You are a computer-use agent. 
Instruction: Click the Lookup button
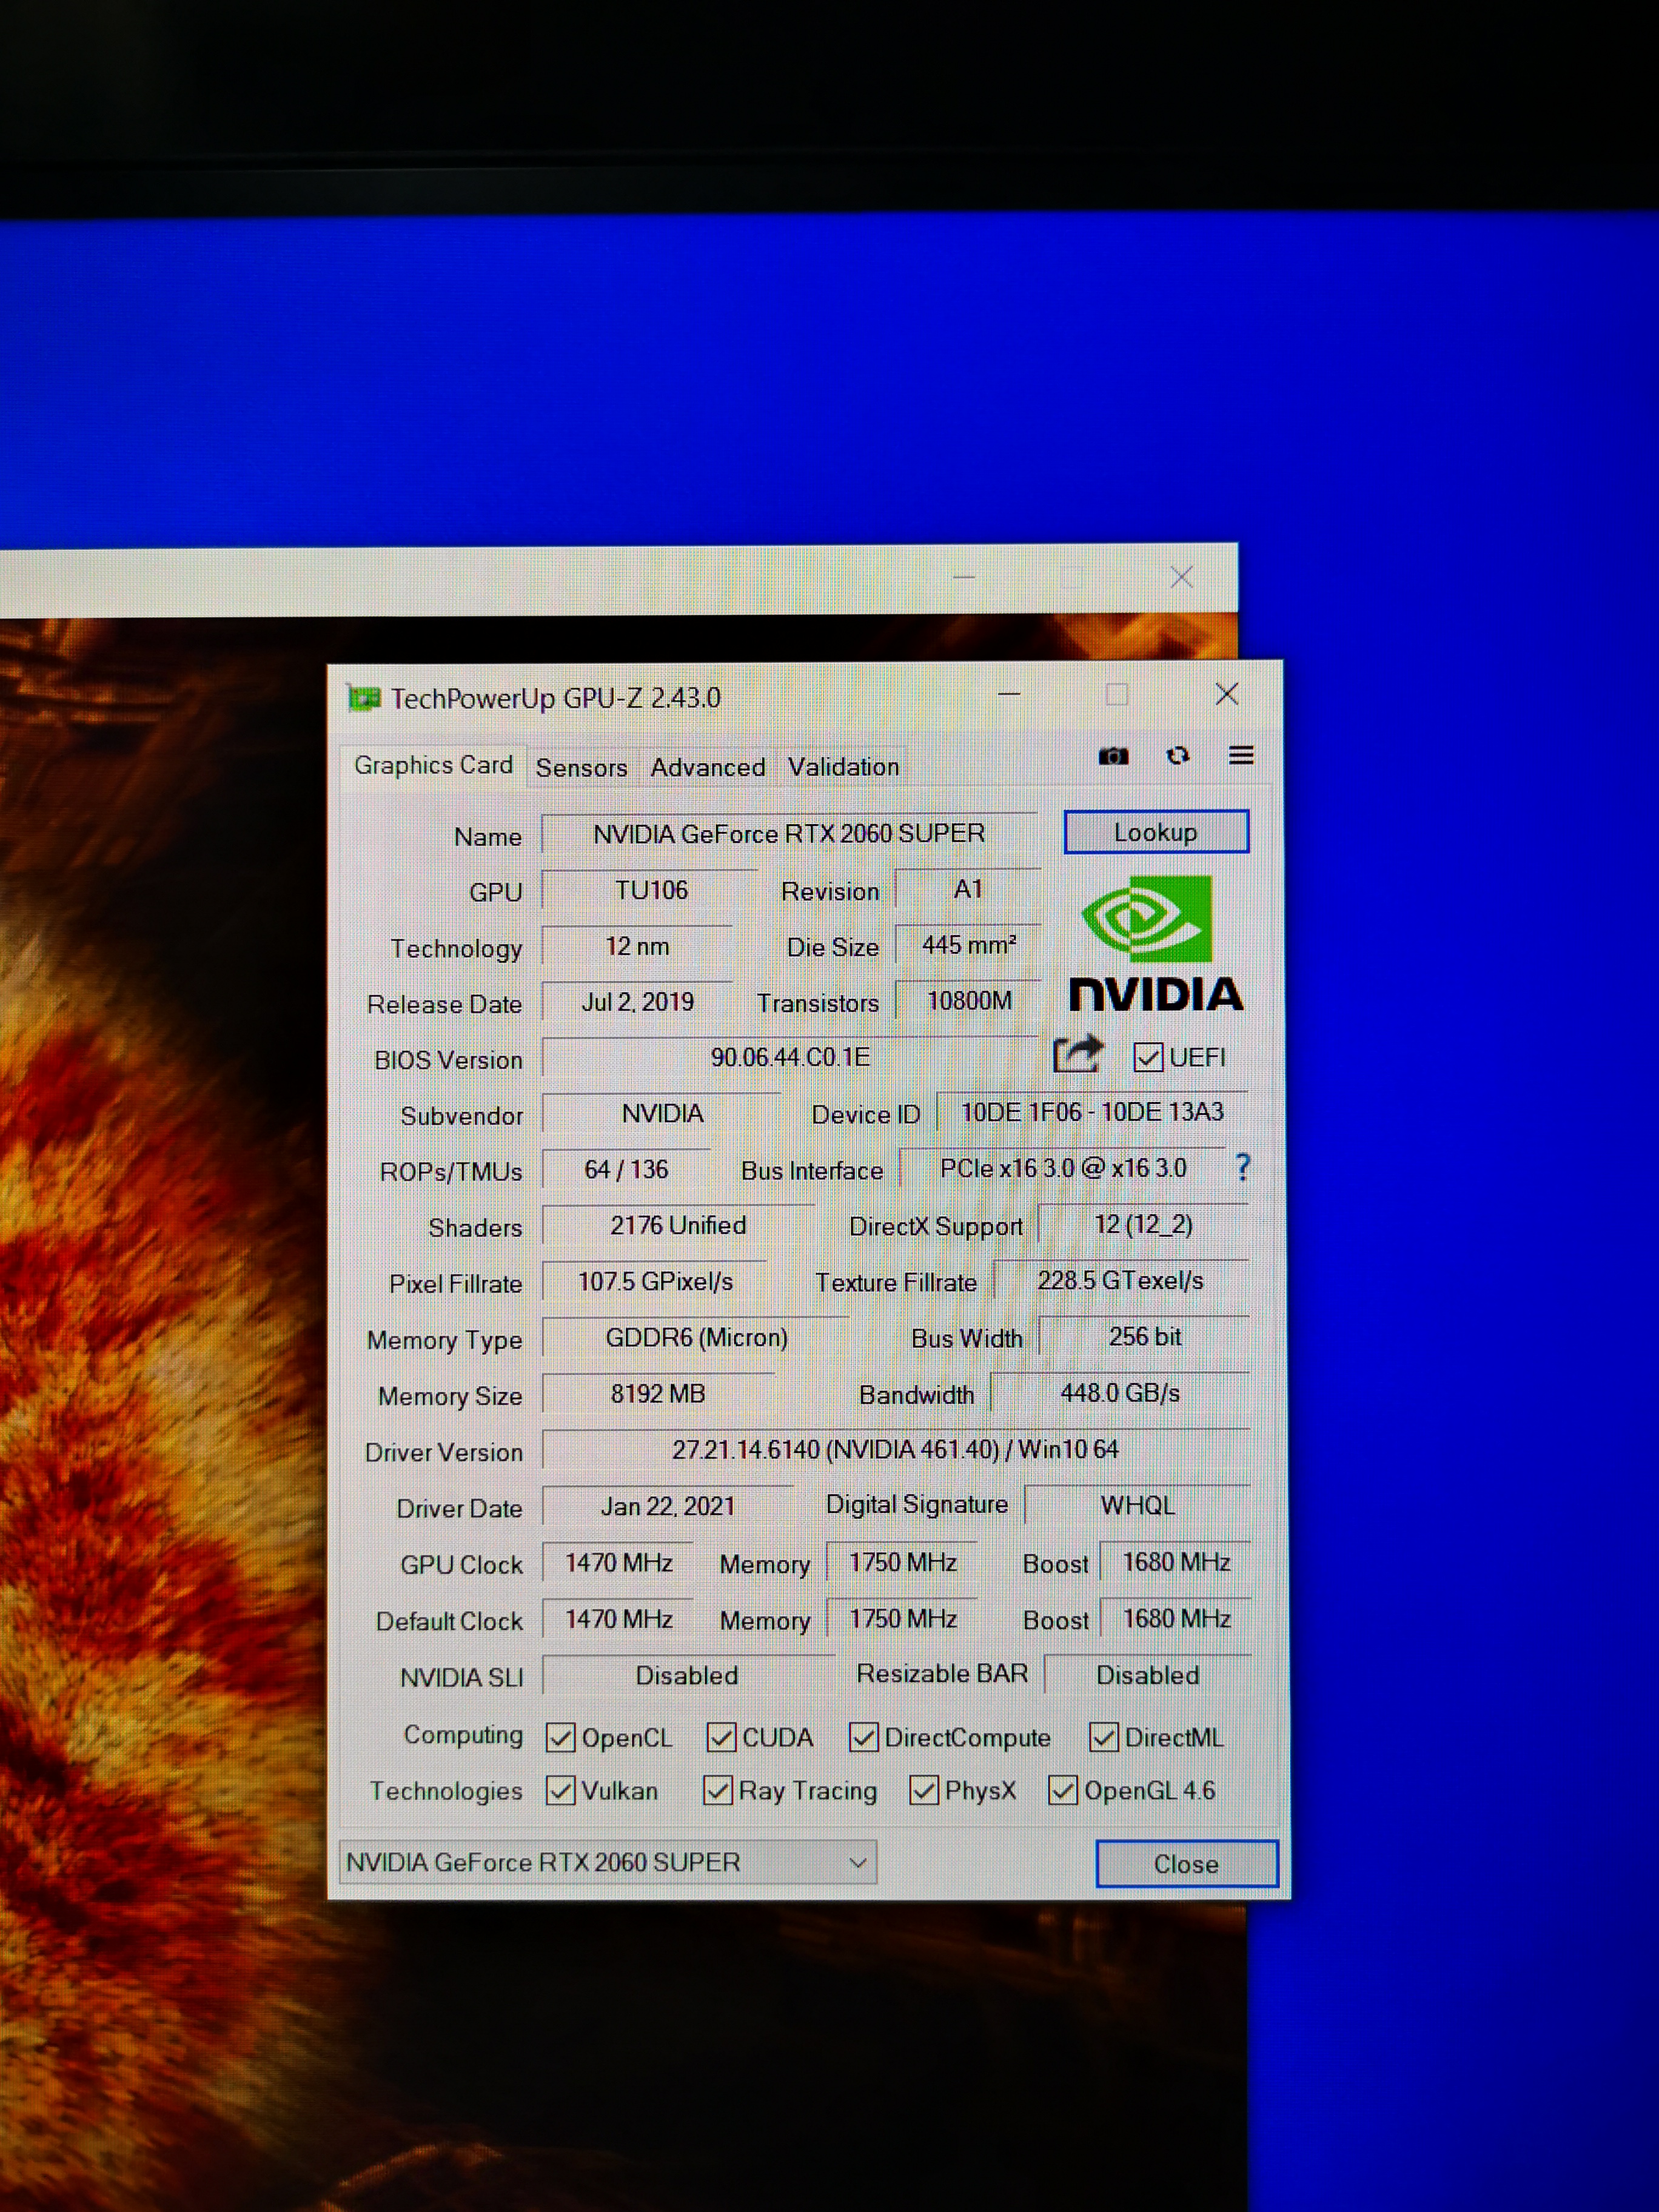[1155, 833]
